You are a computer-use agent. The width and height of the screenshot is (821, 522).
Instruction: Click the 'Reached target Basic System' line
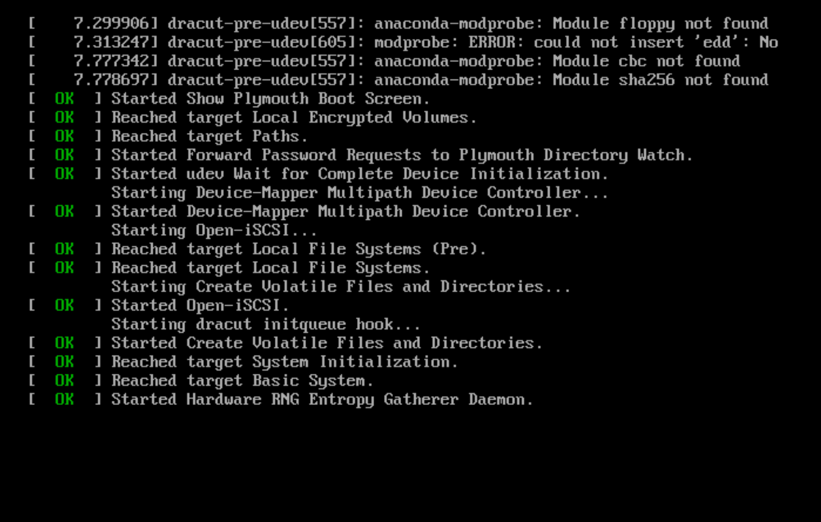click(242, 381)
